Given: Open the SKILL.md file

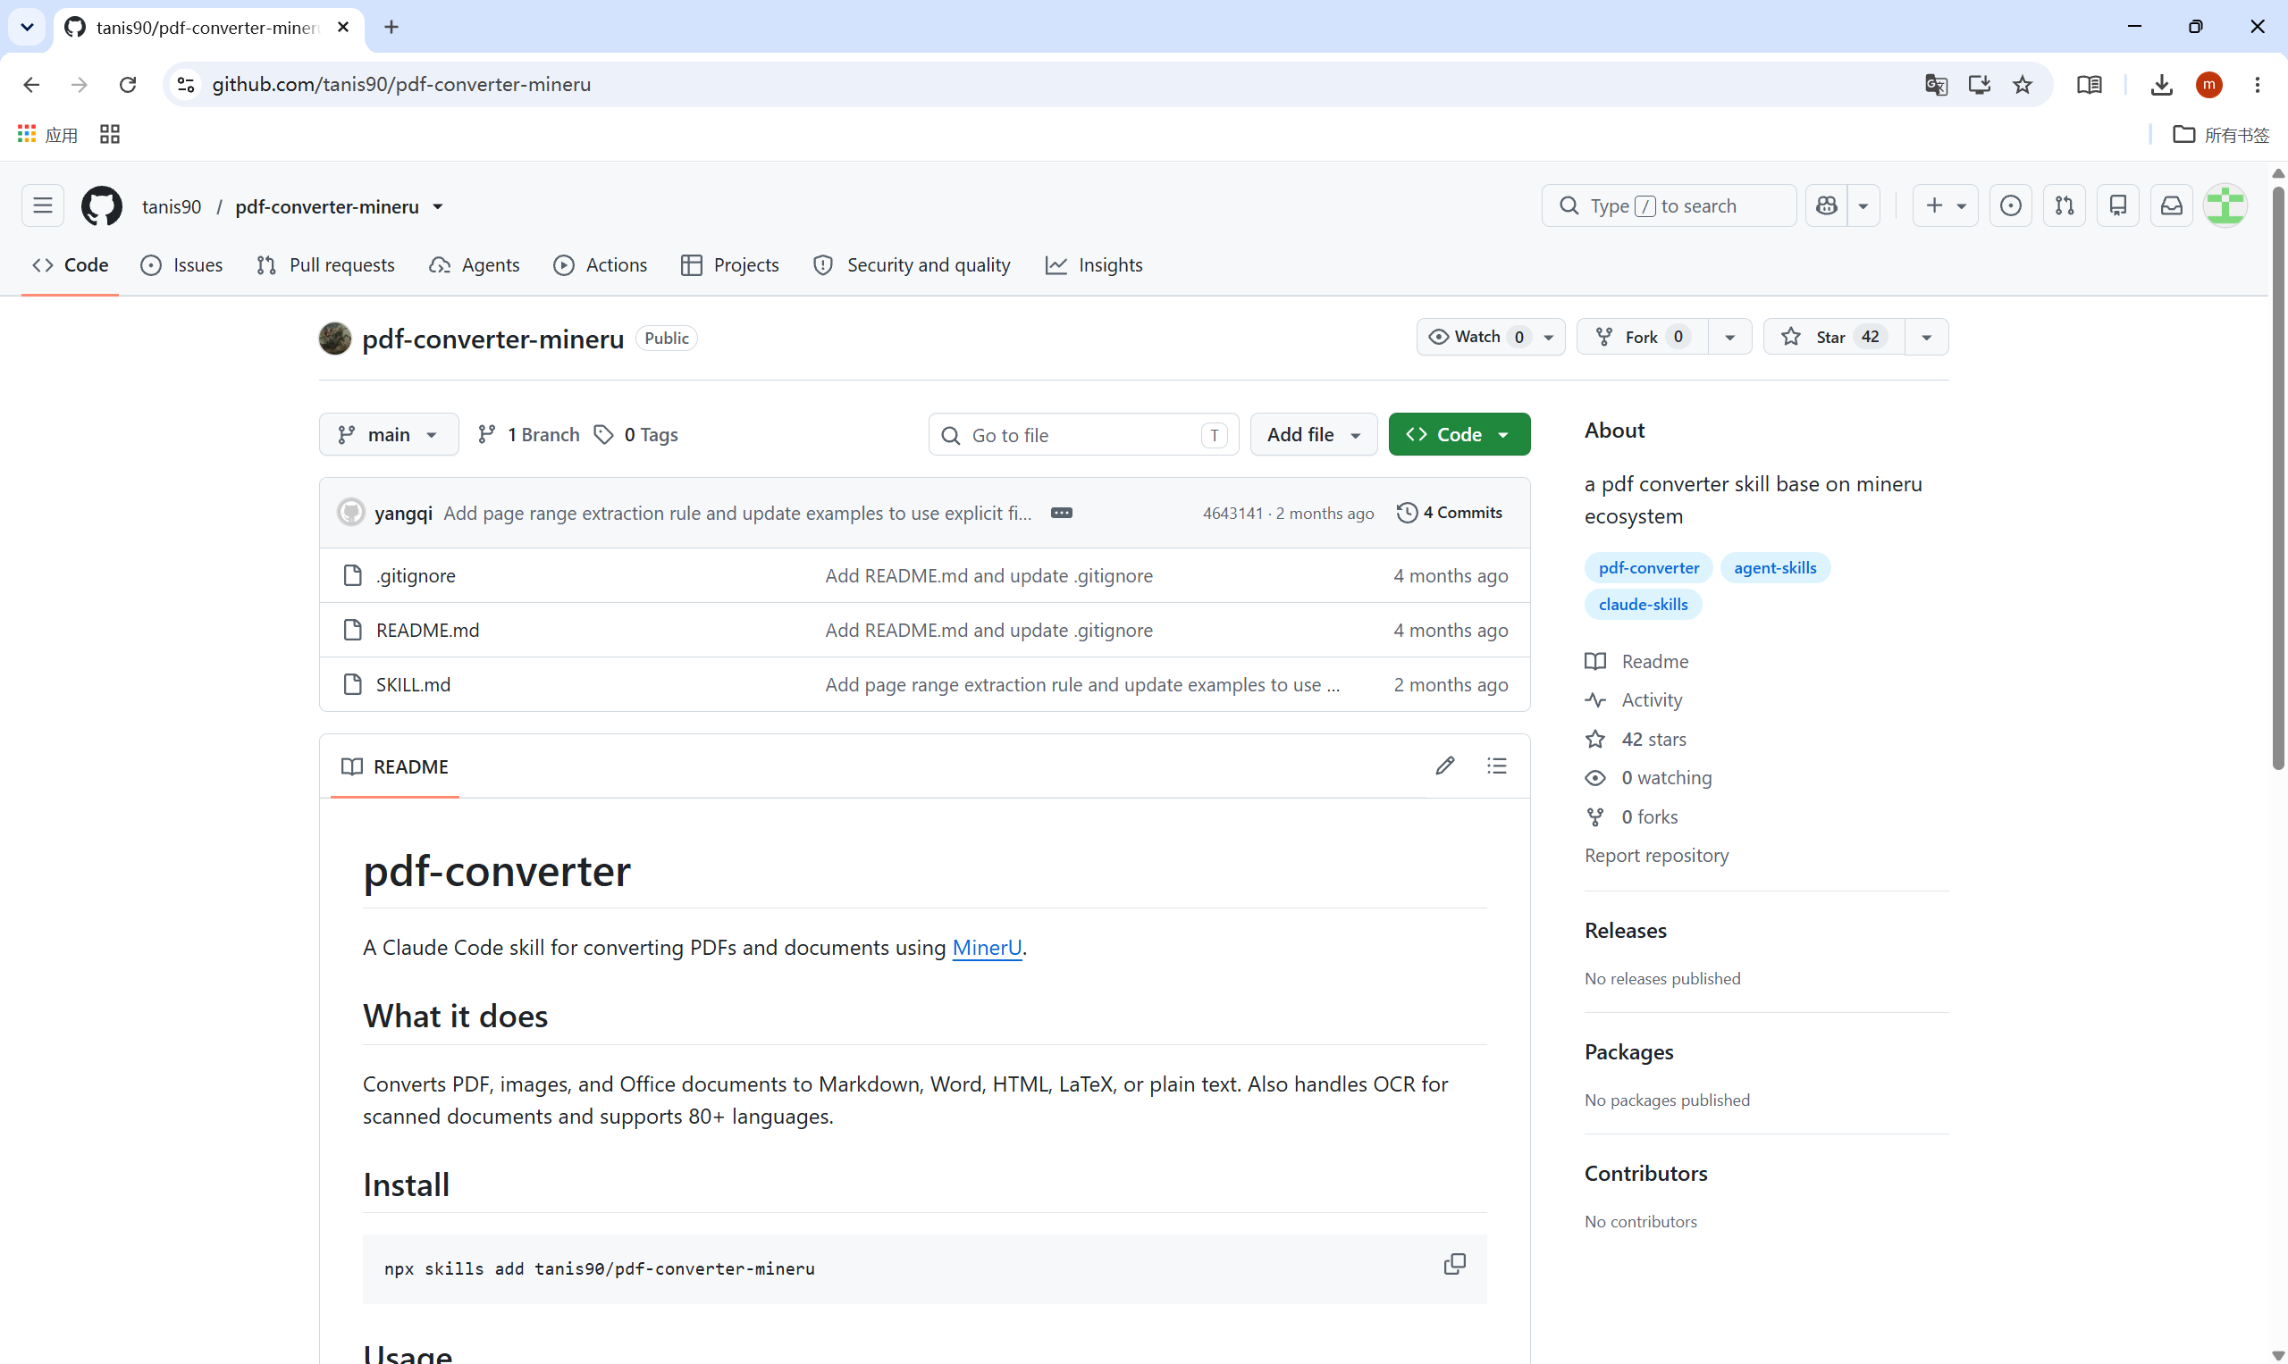Looking at the screenshot, I should click(413, 684).
